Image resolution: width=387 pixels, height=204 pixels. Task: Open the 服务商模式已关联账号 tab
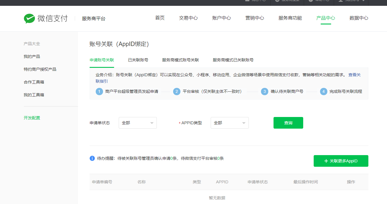pos(233,60)
